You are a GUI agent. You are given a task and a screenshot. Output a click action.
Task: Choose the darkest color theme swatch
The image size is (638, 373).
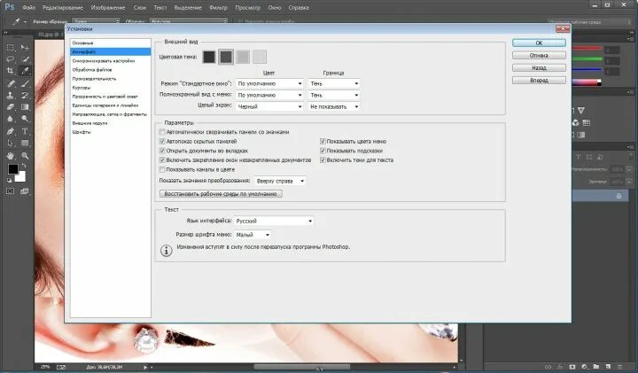coord(209,57)
